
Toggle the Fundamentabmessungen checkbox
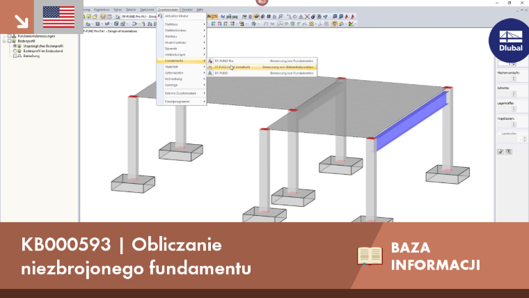(10, 36)
